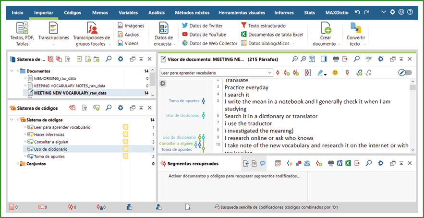Screen dimensions: 424x218
Task: Expand the Crear documento dropdown
Action: click(339, 44)
